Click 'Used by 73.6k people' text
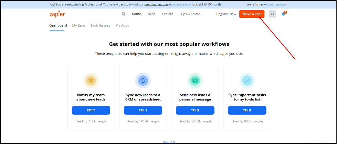Image resolution: width=337 pixels, height=144 pixels. coord(91,121)
